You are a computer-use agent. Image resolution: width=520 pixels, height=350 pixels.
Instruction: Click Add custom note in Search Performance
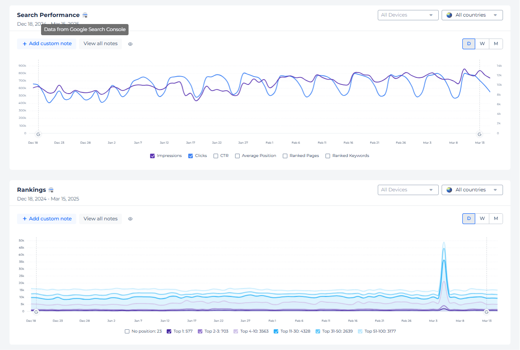pos(46,43)
